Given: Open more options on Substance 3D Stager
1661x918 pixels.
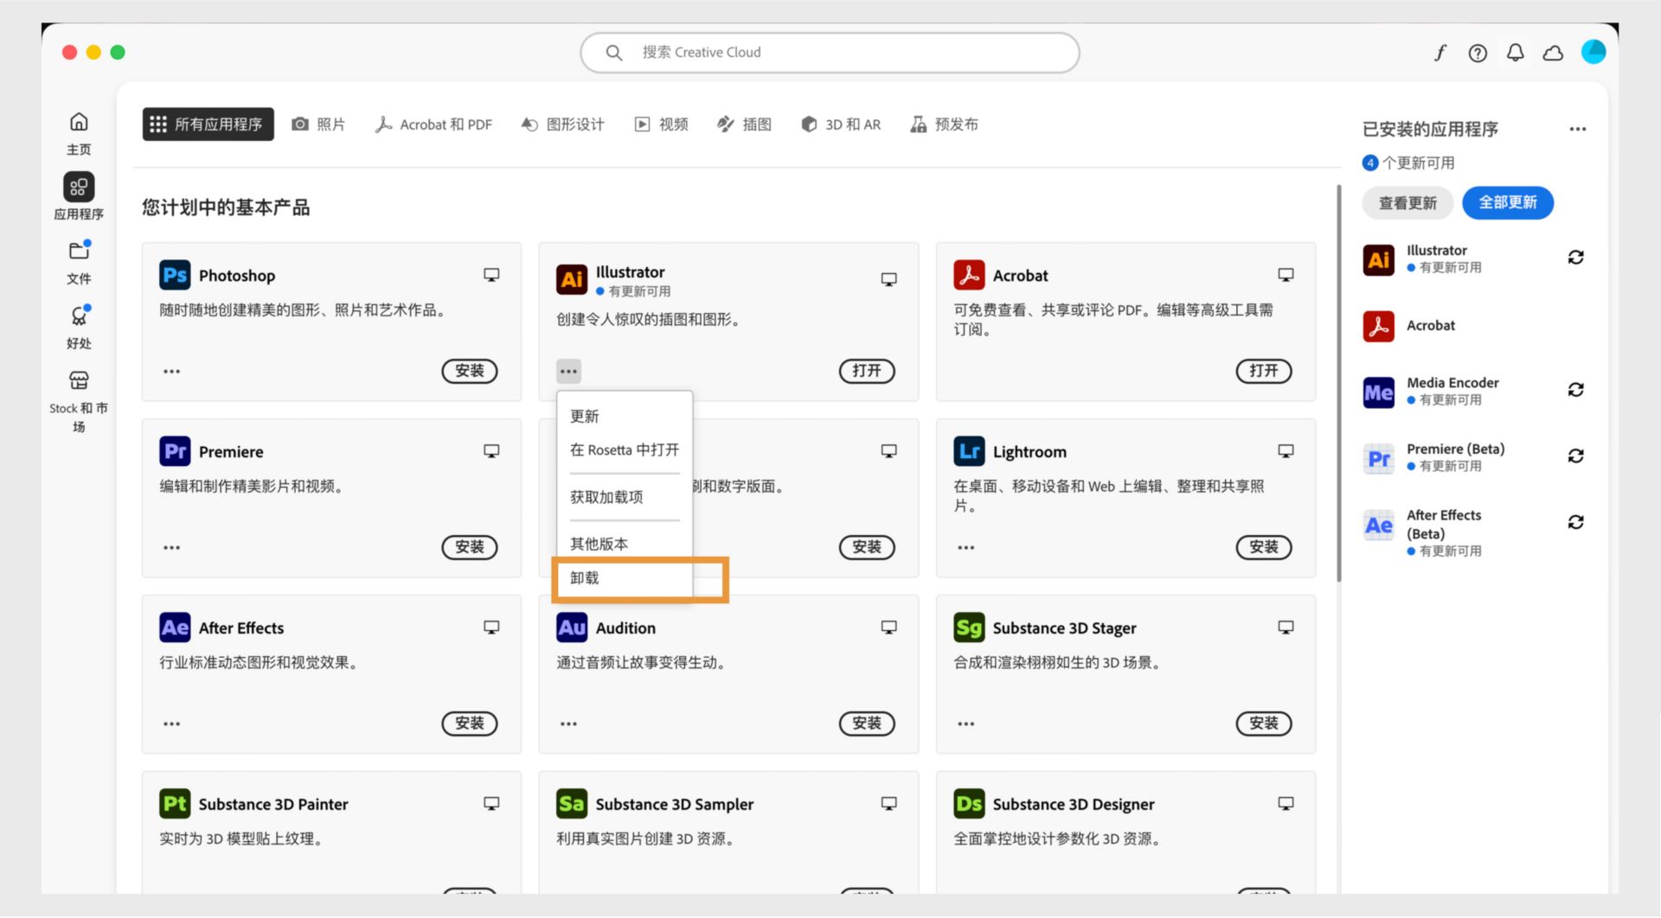Looking at the screenshot, I should [965, 724].
